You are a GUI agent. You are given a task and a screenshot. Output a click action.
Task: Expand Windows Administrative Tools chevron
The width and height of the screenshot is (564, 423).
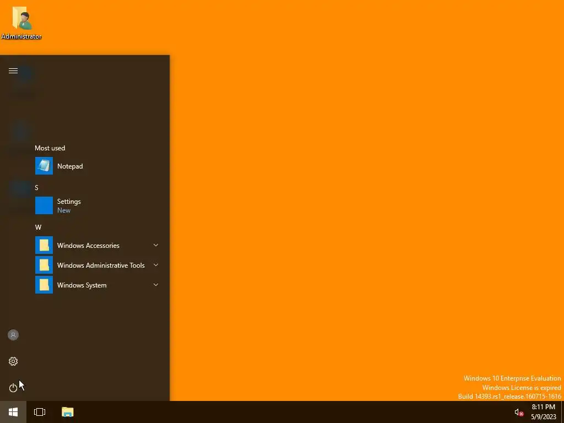point(156,265)
